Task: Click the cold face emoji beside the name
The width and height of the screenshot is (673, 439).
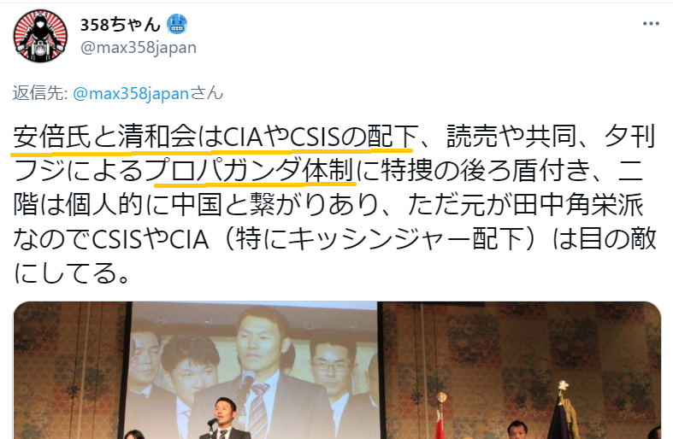Action: pos(177,25)
